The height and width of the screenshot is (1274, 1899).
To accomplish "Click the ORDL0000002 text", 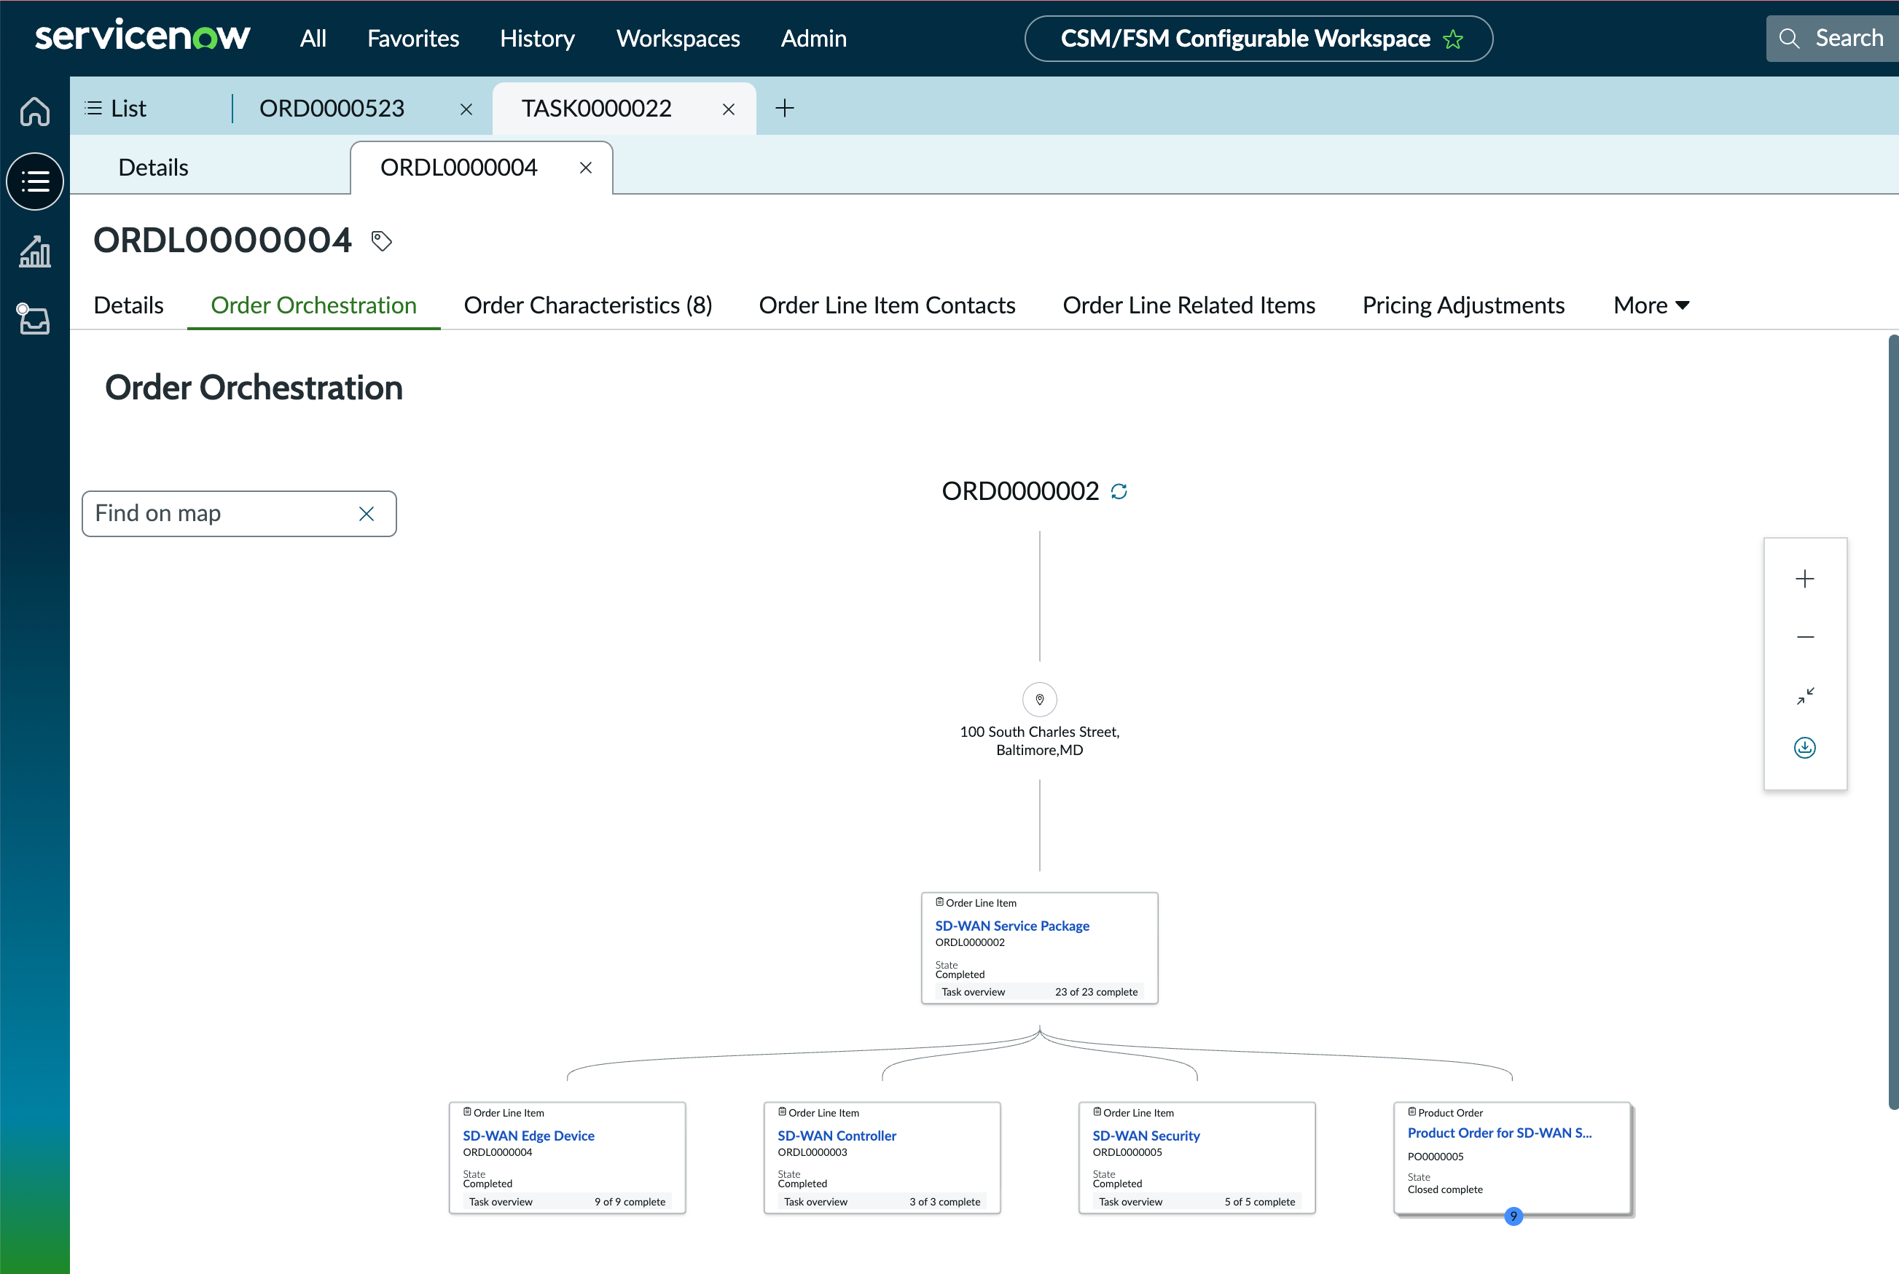I will coord(970,942).
